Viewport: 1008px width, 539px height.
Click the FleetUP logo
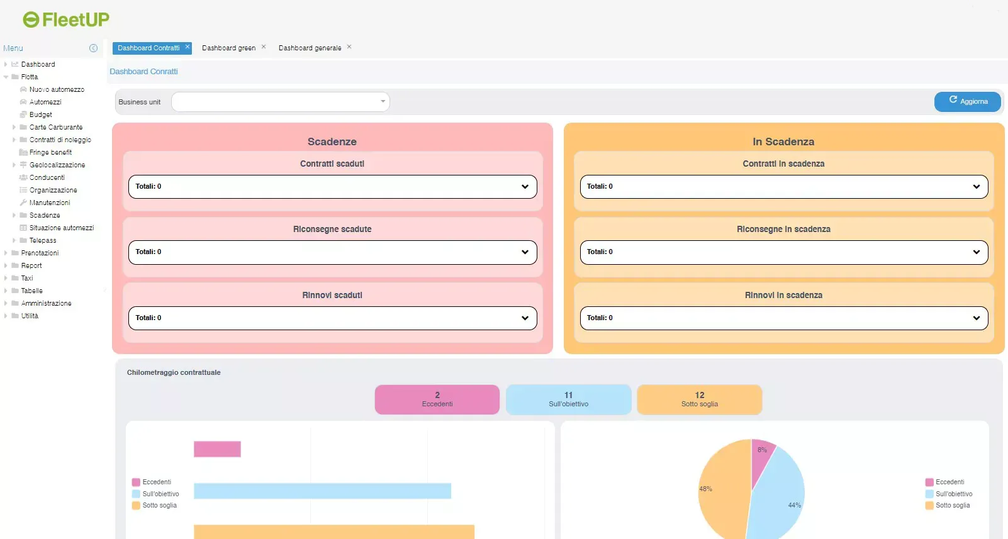(66, 20)
